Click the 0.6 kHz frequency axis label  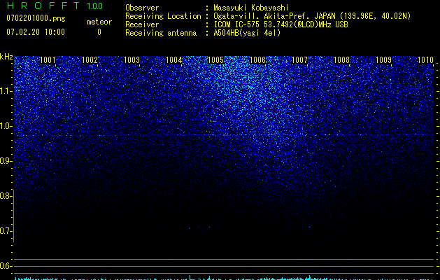click(x=6, y=266)
